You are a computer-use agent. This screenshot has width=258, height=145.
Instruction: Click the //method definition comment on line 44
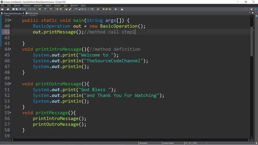(x=115, y=49)
